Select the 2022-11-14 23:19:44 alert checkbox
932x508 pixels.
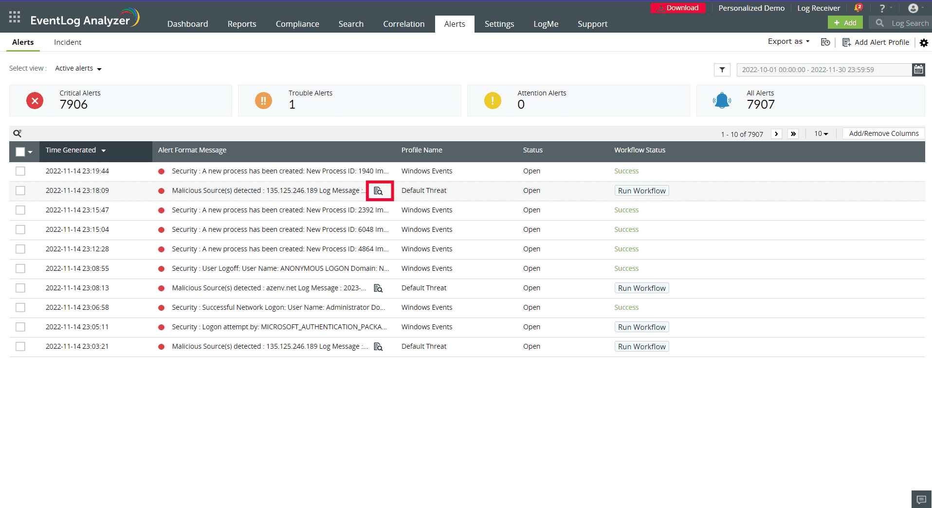pos(20,171)
